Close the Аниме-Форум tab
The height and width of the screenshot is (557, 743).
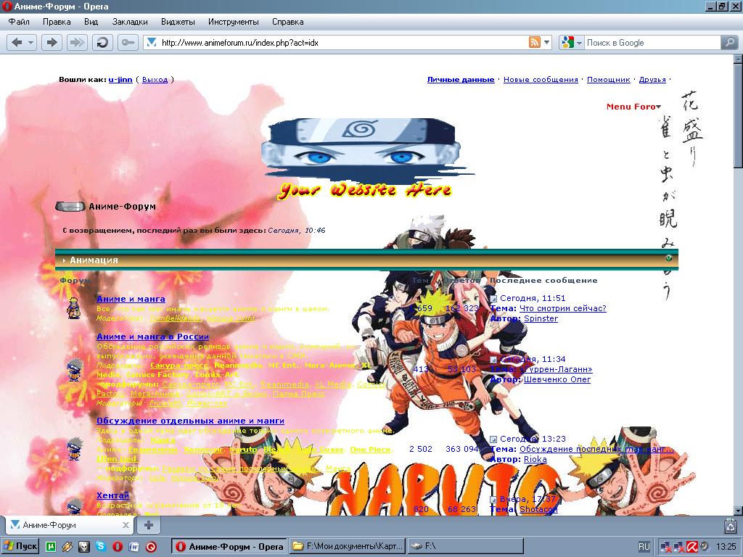[126, 525]
